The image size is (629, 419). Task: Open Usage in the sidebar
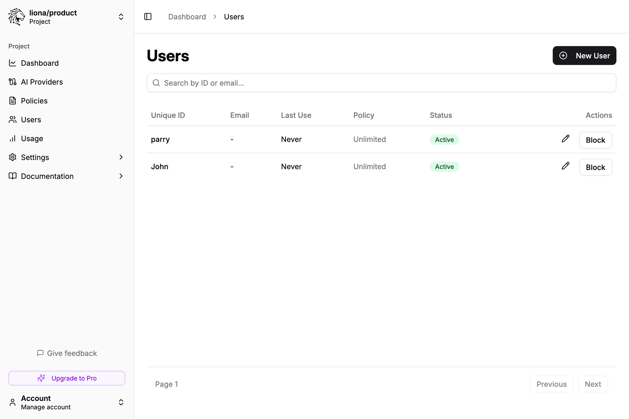coord(67,139)
